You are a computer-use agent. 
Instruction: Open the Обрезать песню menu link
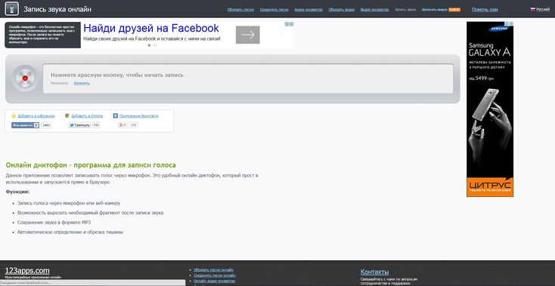tap(240, 10)
